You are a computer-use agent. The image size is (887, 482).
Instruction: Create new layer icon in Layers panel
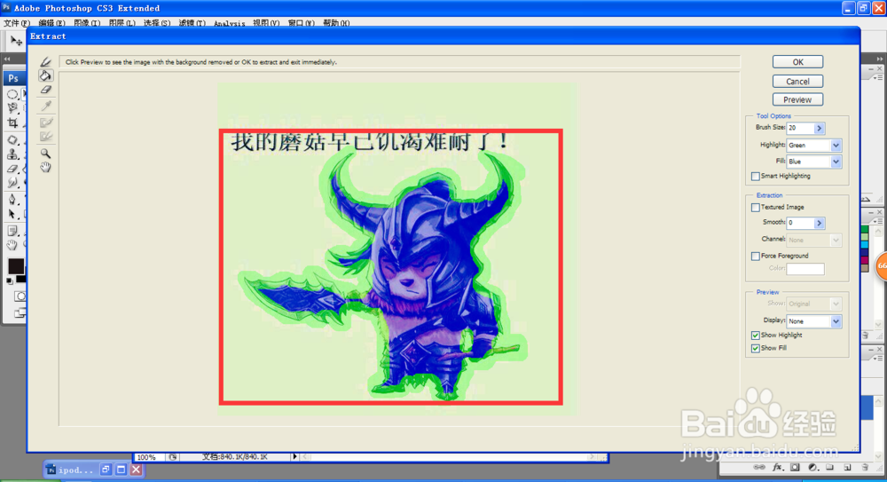click(847, 467)
